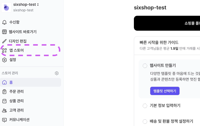Click the 주문 관리 clipboard icon

point(4,91)
